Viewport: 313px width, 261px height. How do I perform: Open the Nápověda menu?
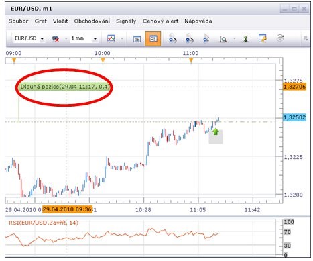pos(198,21)
